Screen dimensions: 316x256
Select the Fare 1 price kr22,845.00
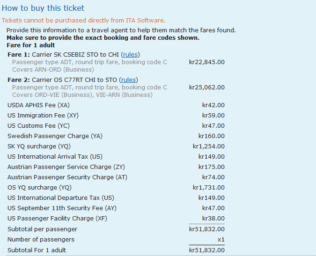[x=206, y=62]
